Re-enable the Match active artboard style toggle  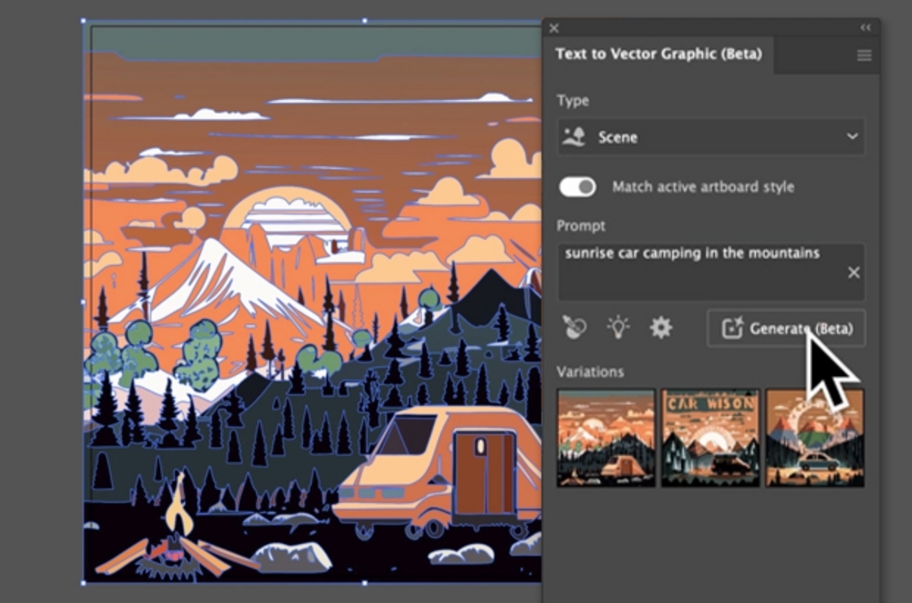click(578, 188)
